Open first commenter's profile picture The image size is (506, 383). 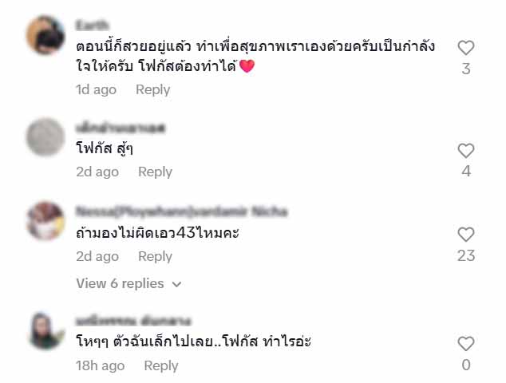[x=45, y=35]
